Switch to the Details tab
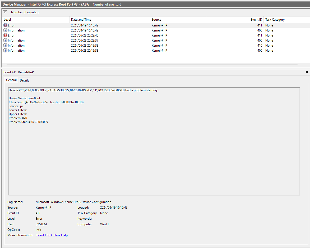This screenshot has width=310, height=248. tap(24, 80)
